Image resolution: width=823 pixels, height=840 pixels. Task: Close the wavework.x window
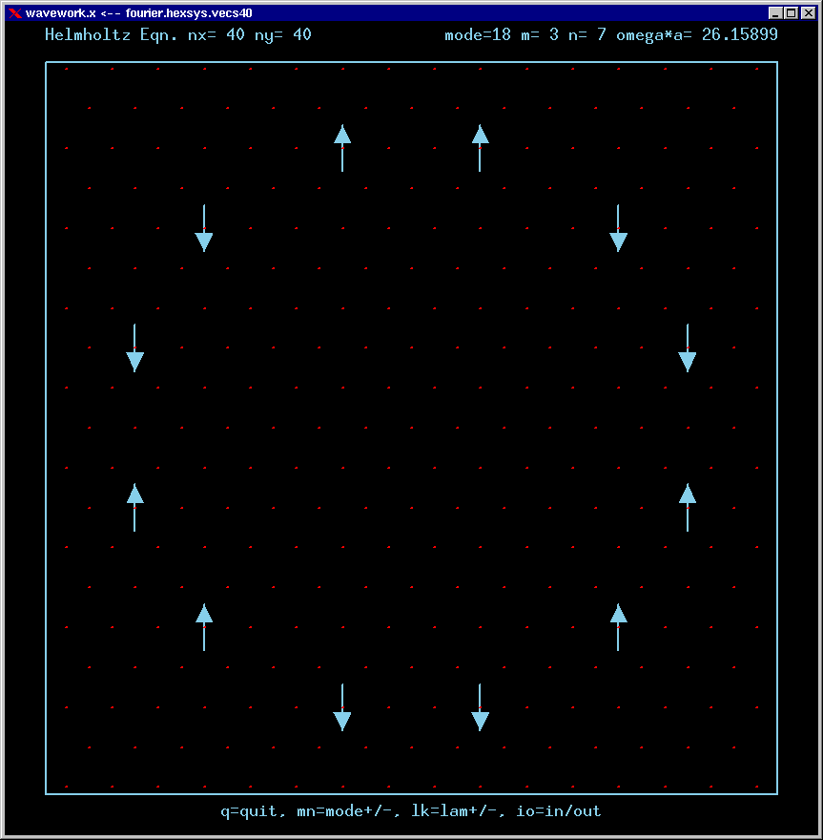pyautogui.click(x=806, y=13)
